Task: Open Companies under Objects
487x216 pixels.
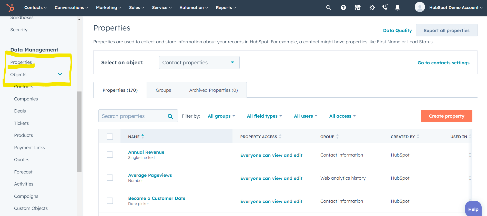Action: pos(26,99)
